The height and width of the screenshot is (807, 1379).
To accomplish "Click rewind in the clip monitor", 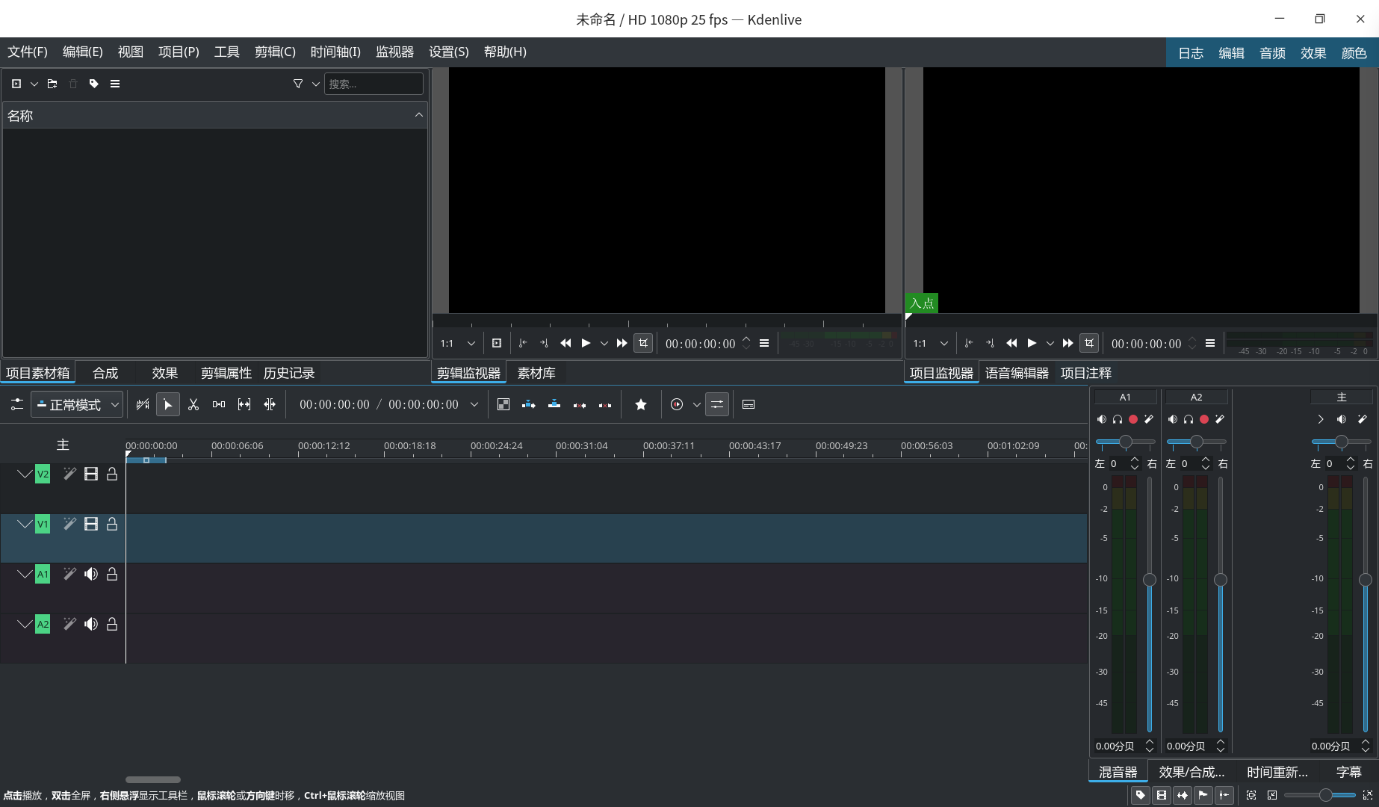I will tap(565, 343).
